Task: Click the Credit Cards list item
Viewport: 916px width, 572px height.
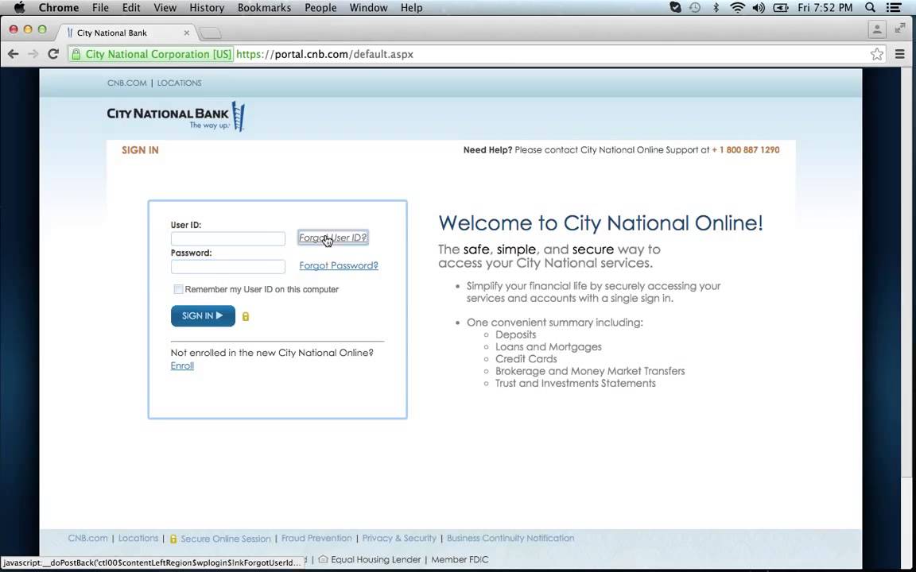Action: tap(526, 359)
